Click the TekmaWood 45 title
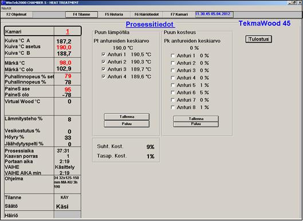The width and height of the screenshot is (303, 221). click(x=265, y=23)
